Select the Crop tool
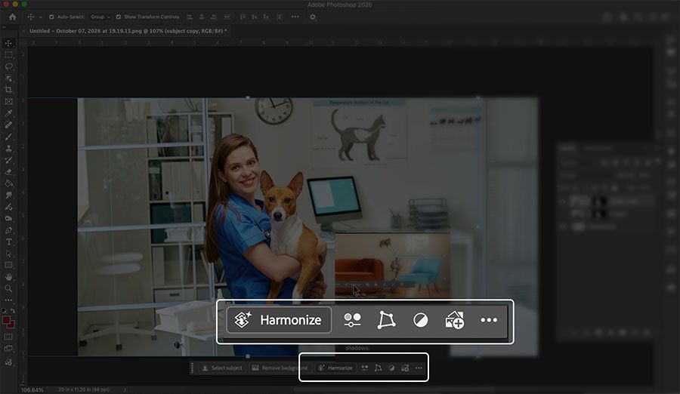This screenshot has width=680, height=394. tap(8, 90)
